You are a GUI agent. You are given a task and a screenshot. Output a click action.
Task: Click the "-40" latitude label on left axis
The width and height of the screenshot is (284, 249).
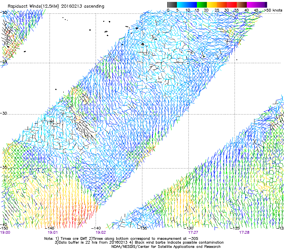pyautogui.click(x=3, y=225)
